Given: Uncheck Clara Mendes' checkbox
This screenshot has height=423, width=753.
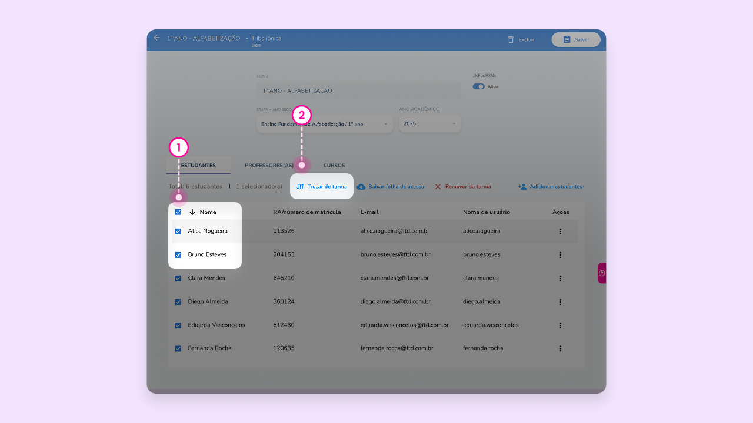Looking at the screenshot, I should pos(178,278).
